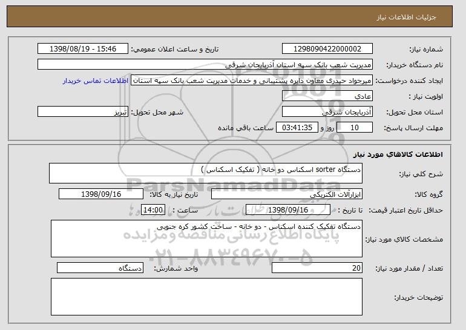Select the time field showing 14:00
Viewport: 466px width, 330px height.
153,210
